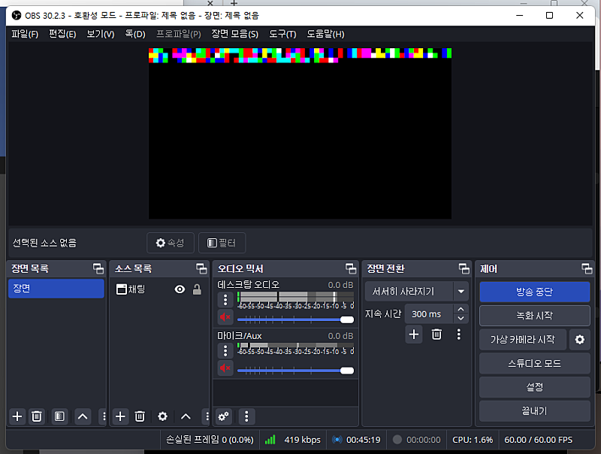Screen dimensions: 601x454
Task: Open the 장면 전환 three-dot options menu
Action: coord(458,334)
